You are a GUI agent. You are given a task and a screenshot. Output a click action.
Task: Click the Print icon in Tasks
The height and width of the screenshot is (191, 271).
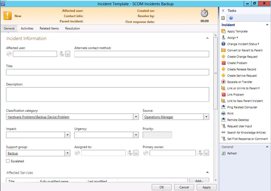(223, 114)
